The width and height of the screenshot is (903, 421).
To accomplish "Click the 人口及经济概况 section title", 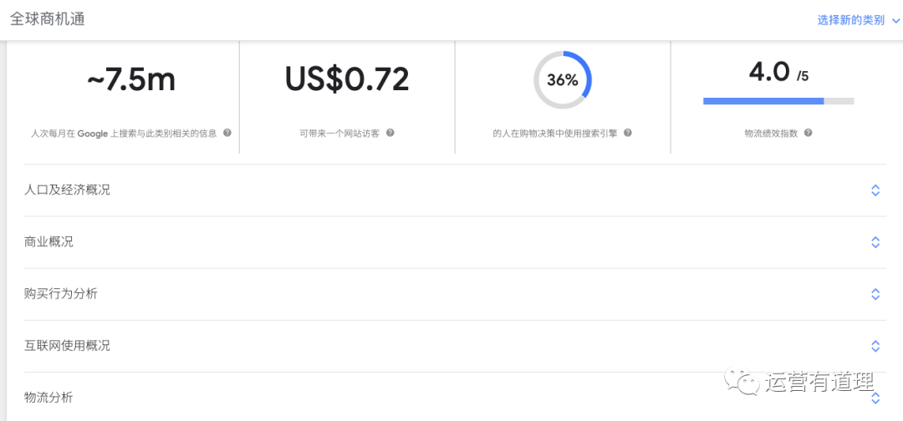I will 67,190.
